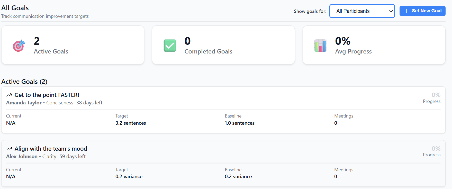Click the progress bar of Alex Johnson's goal
452x189 pixels.
[223, 163]
